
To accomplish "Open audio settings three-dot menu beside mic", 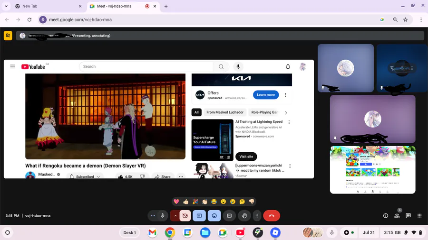I will tap(153, 216).
